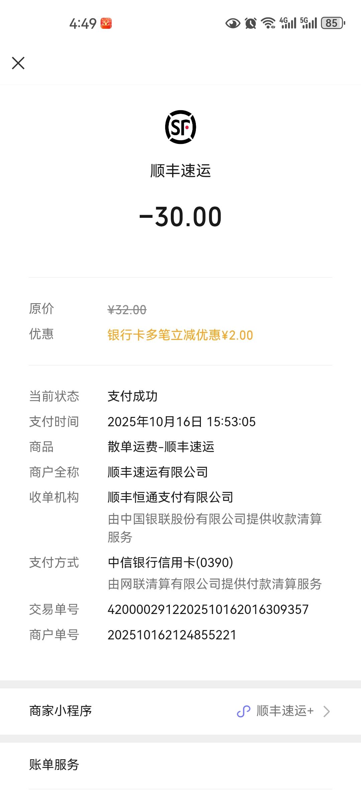This screenshot has width=361, height=795.
Task: Tap the Wi-Fi status icon
Action: pyautogui.click(x=268, y=23)
